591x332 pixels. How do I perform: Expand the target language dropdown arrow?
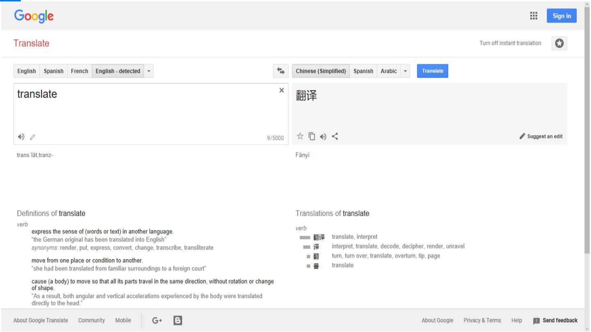405,71
